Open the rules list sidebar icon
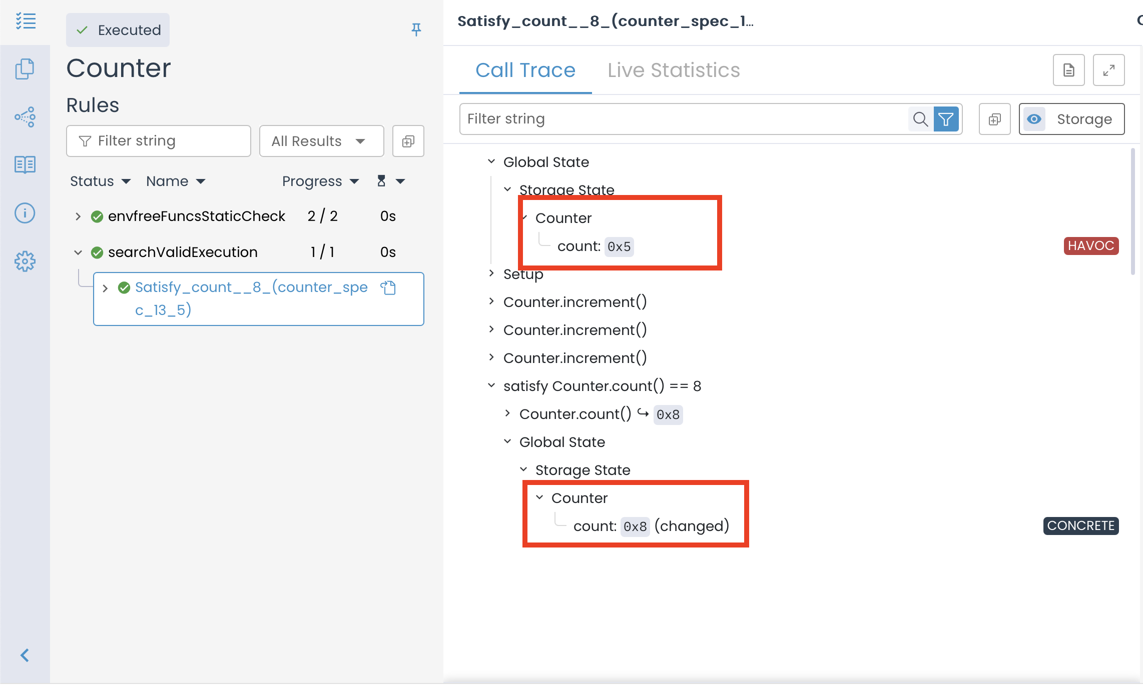This screenshot has width=1143, height=685. 25,21
